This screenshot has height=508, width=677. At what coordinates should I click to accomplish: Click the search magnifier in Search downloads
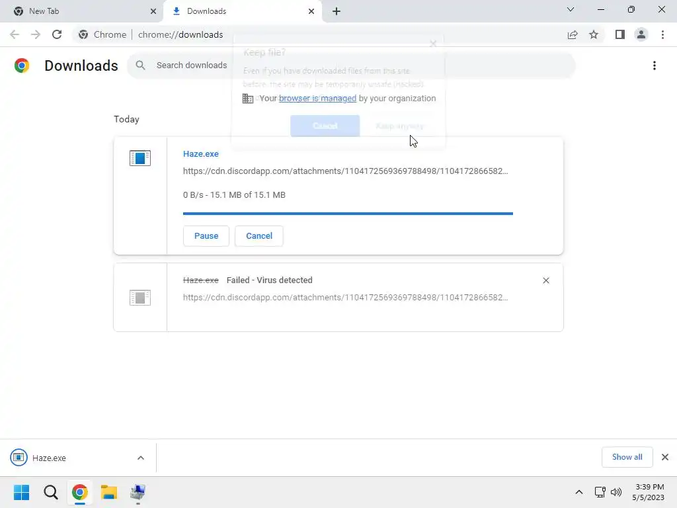[140, 65]
